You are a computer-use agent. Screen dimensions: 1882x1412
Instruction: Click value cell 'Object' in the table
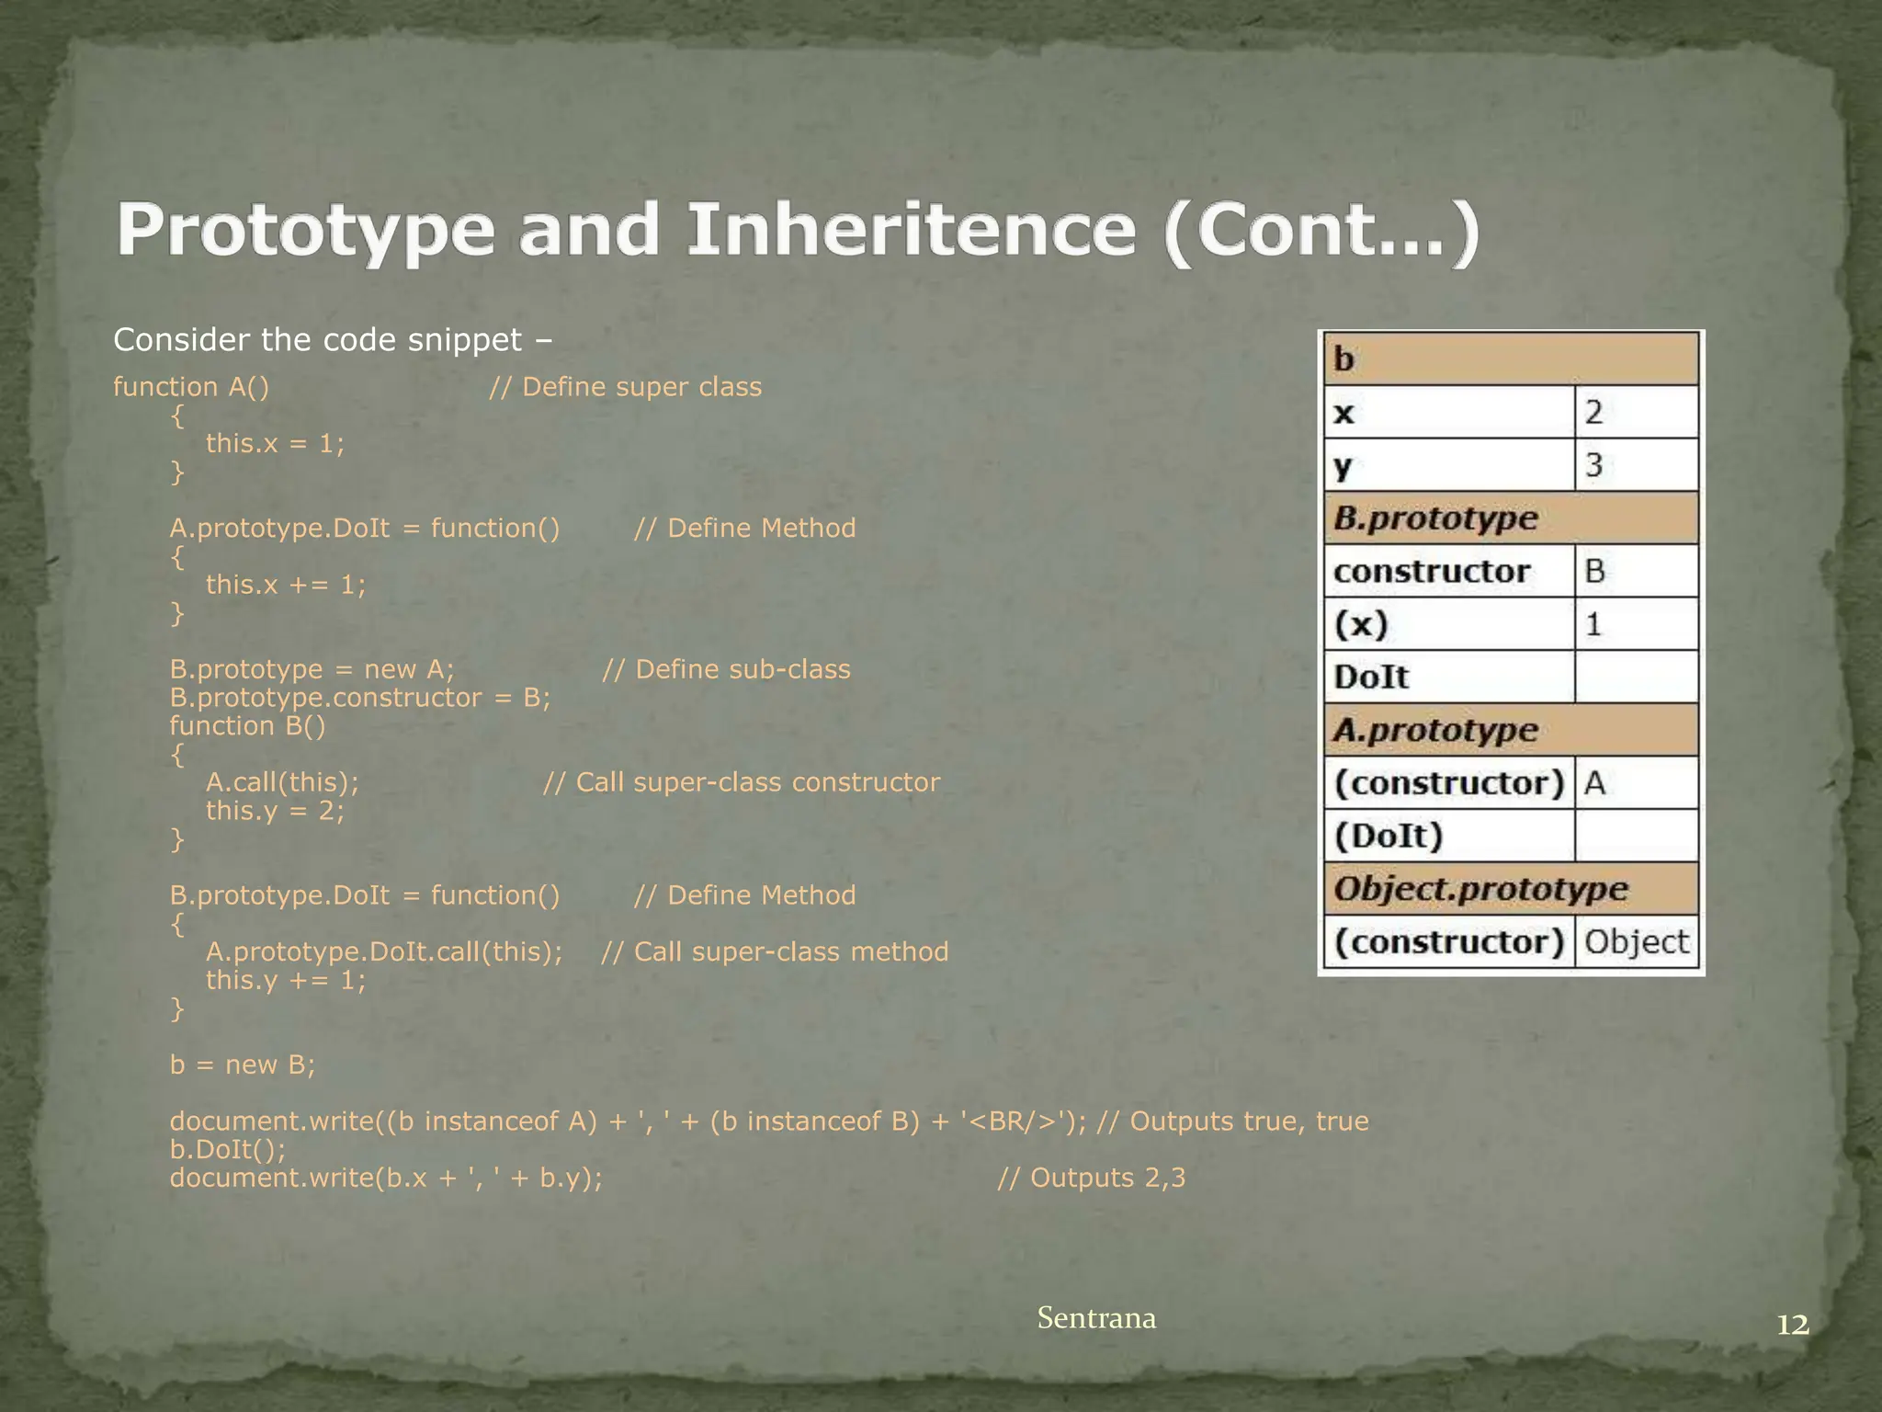1637,941
